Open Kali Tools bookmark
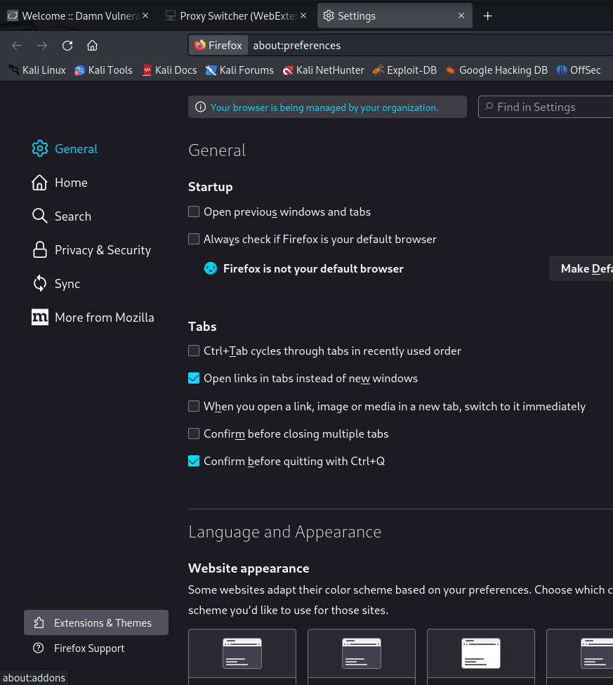Screen dimensions: 613x685 pos(103,70)
